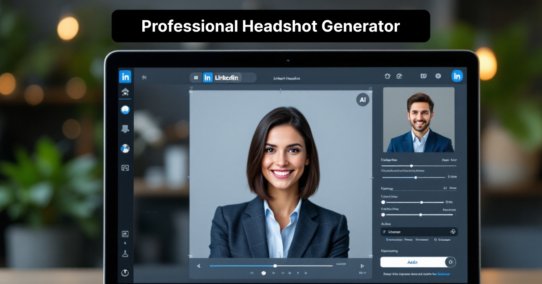
Task: Click the LinkedIn circle icon at top right
Action: tap(458, 76)
